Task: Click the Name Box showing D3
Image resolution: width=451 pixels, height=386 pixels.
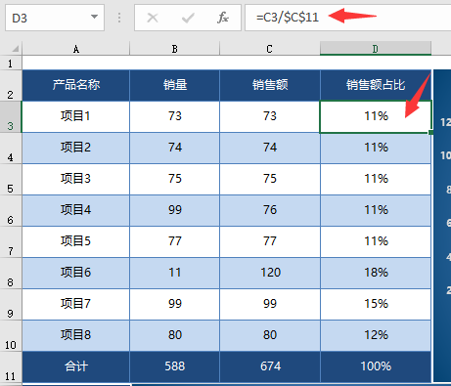Action: tap(55, 18)
